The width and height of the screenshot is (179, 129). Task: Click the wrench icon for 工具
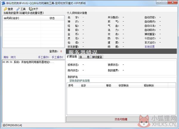[18, 9]
